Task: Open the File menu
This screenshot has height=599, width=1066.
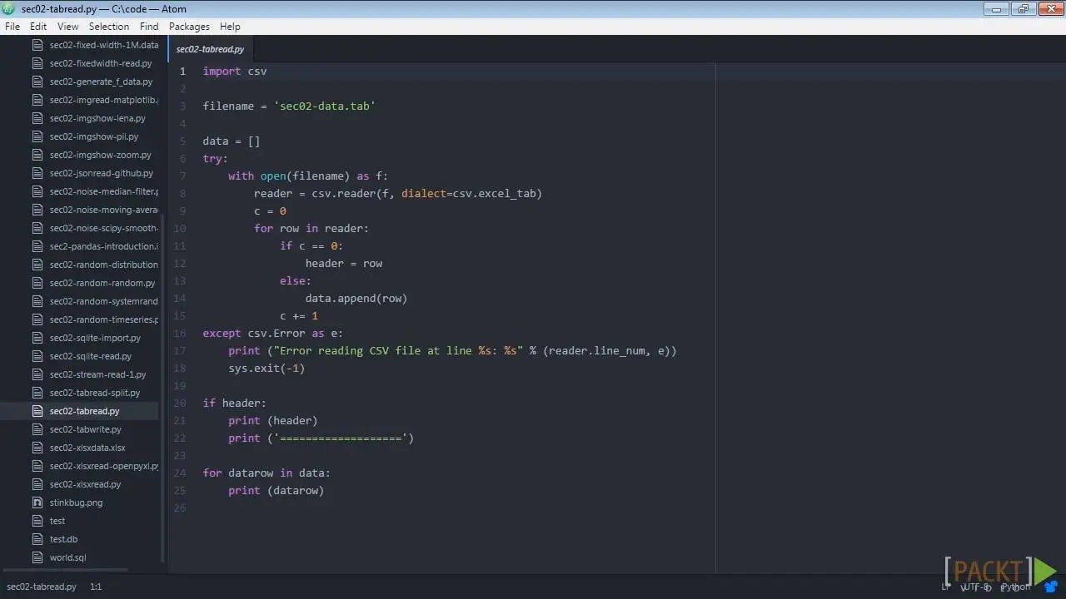Action: coord(12,27)
